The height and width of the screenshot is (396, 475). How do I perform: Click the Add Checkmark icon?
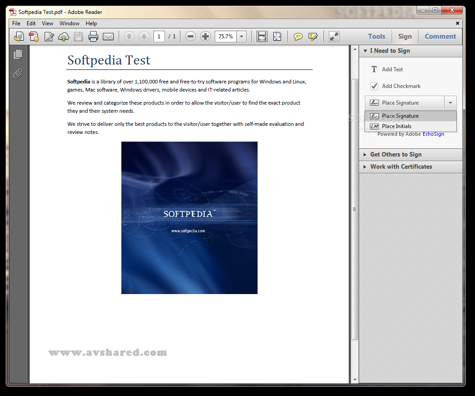point(374,86)
